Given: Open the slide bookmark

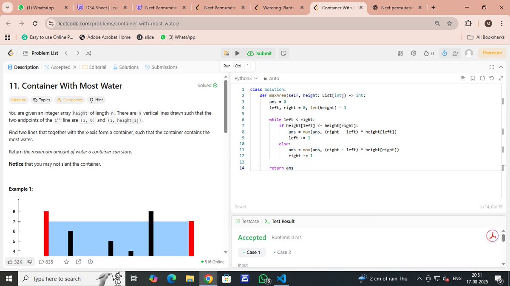Looking at the screenshot, I should click(145, 37).
